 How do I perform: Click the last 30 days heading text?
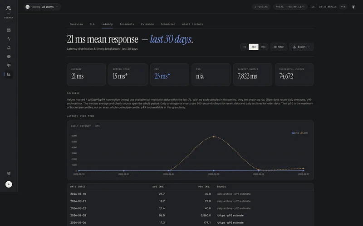click(171, 39)
